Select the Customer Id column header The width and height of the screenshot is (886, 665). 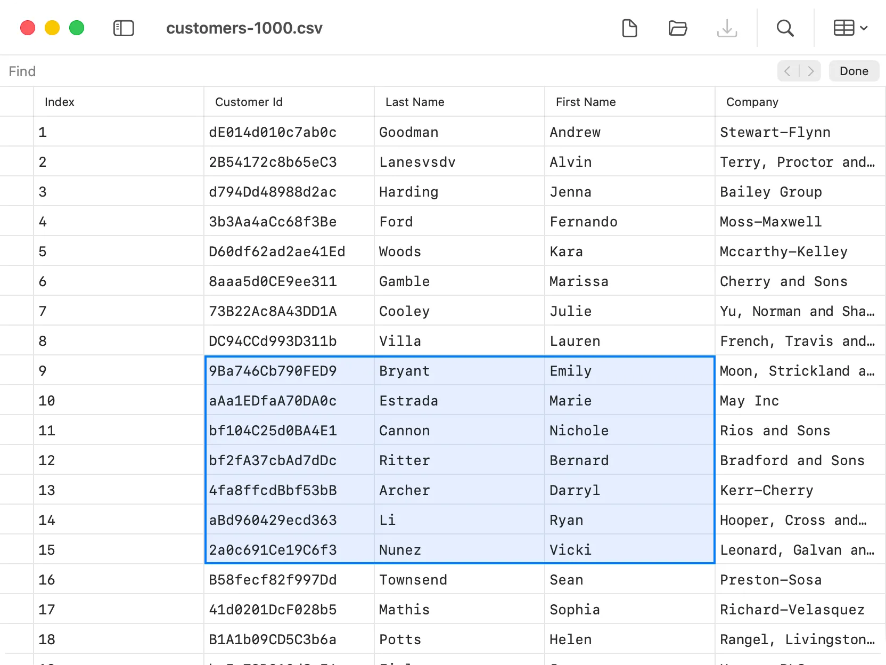pyautogui.click(x=289, y=102)
